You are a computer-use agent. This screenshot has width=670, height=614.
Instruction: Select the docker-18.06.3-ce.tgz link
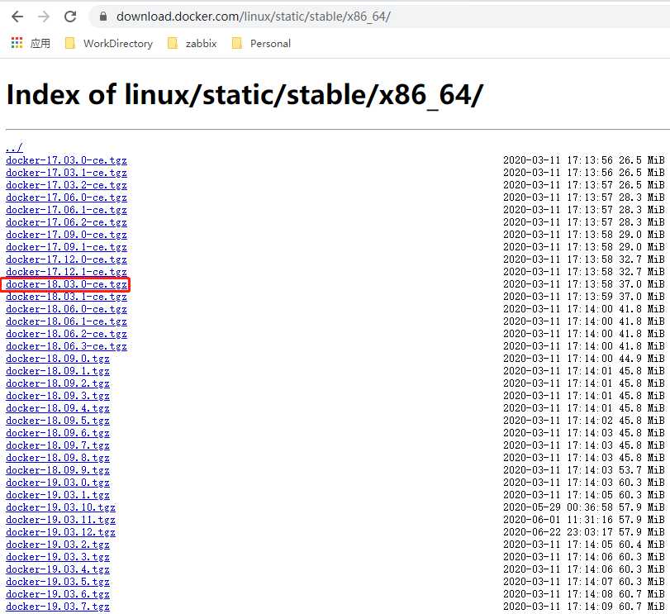[66, 346]
